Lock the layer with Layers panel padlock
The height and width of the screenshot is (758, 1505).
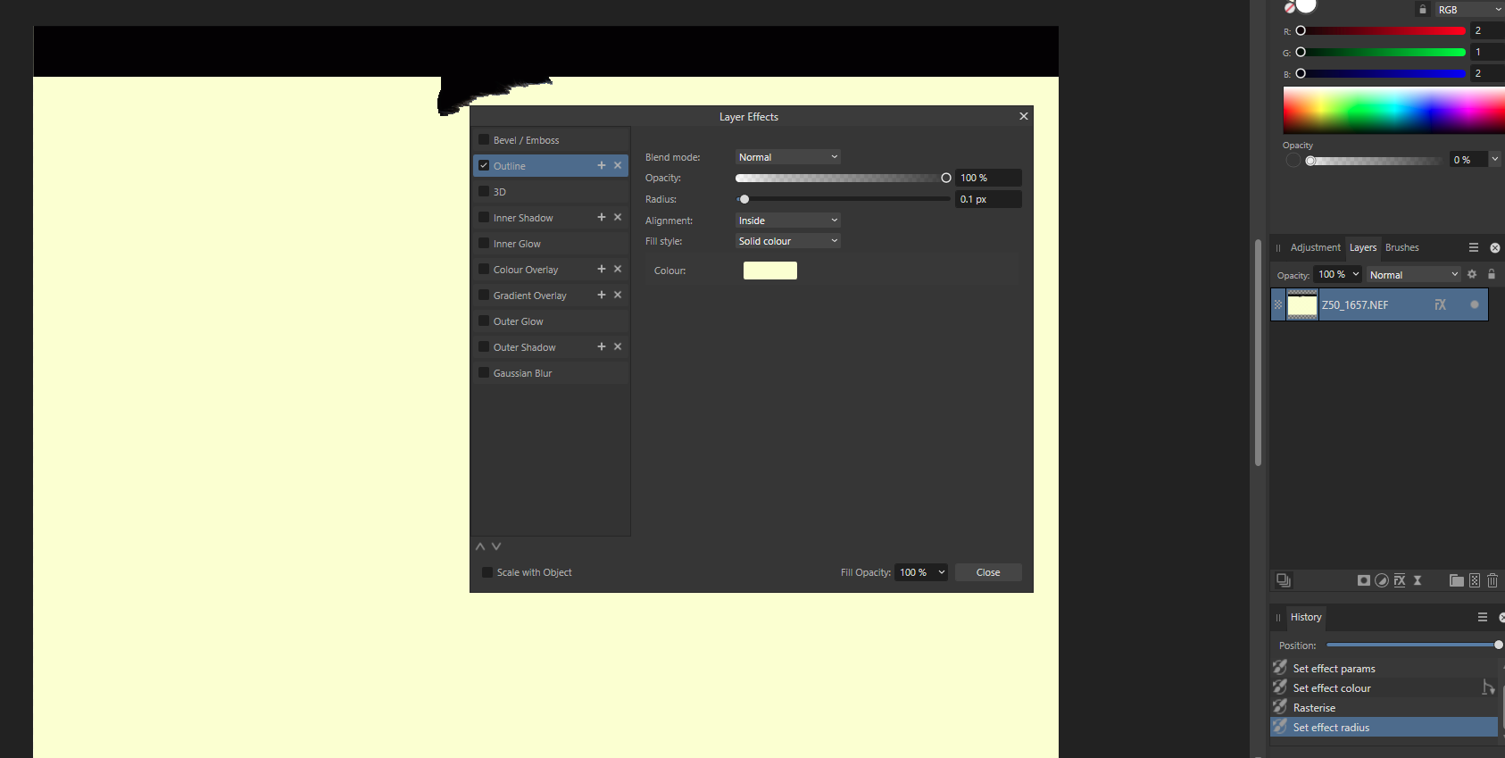pos(1491,274)
